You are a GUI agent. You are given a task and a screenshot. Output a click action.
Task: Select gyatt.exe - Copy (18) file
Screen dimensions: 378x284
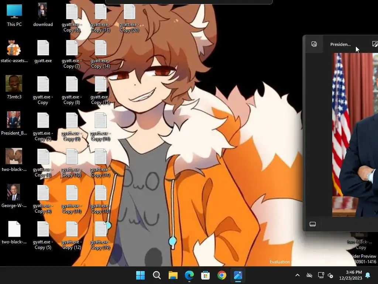tap(100, 199)
